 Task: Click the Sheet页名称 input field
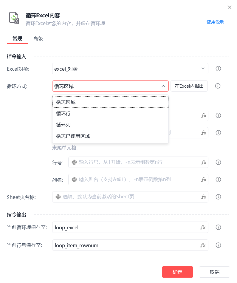click(126, 197)
